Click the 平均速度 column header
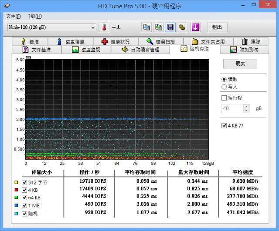 243,172
